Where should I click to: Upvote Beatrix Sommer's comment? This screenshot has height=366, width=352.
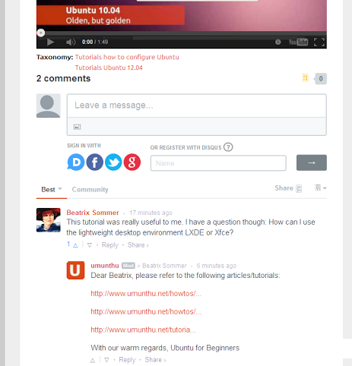pos(75,245)
